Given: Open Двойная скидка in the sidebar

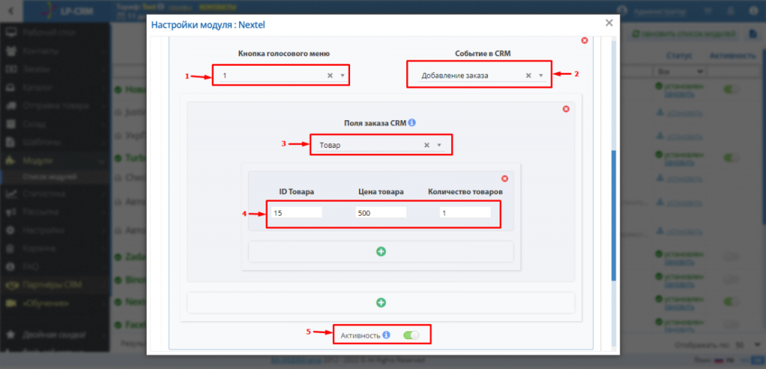Looking at the screenshot, I should coord(53,335).
